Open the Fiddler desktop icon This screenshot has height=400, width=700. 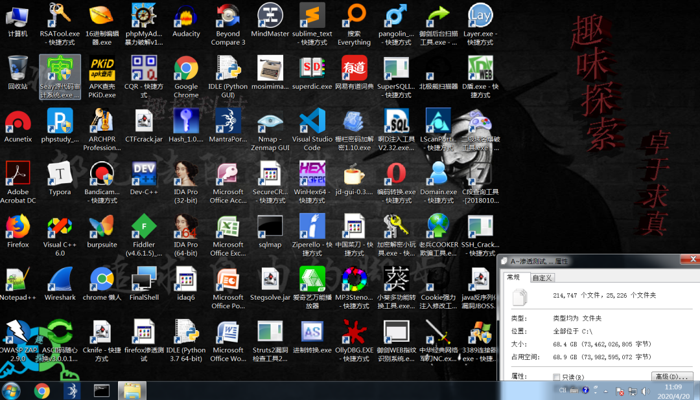144,235
